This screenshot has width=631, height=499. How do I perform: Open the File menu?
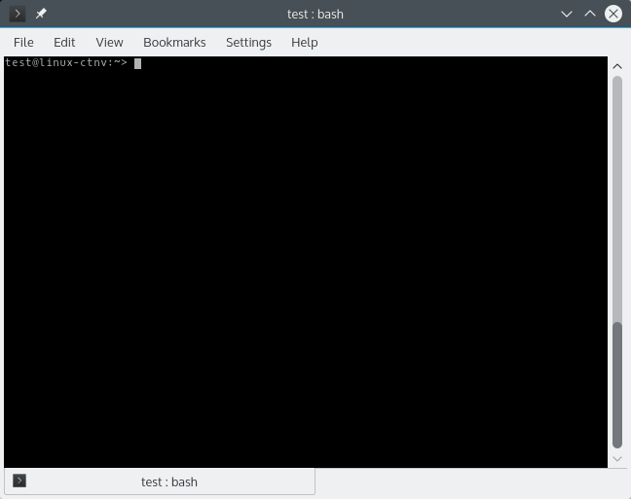pyautogui.click(x=23, y=42)
